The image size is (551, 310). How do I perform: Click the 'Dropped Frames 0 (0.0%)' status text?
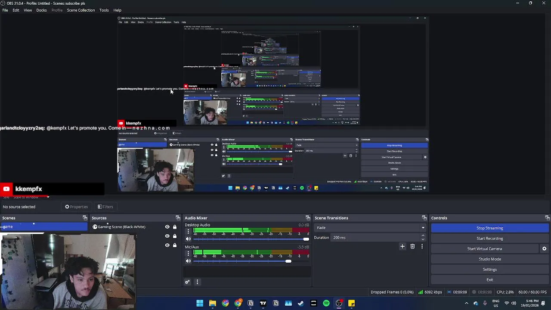pyautogui.click(x=392, y=292)
